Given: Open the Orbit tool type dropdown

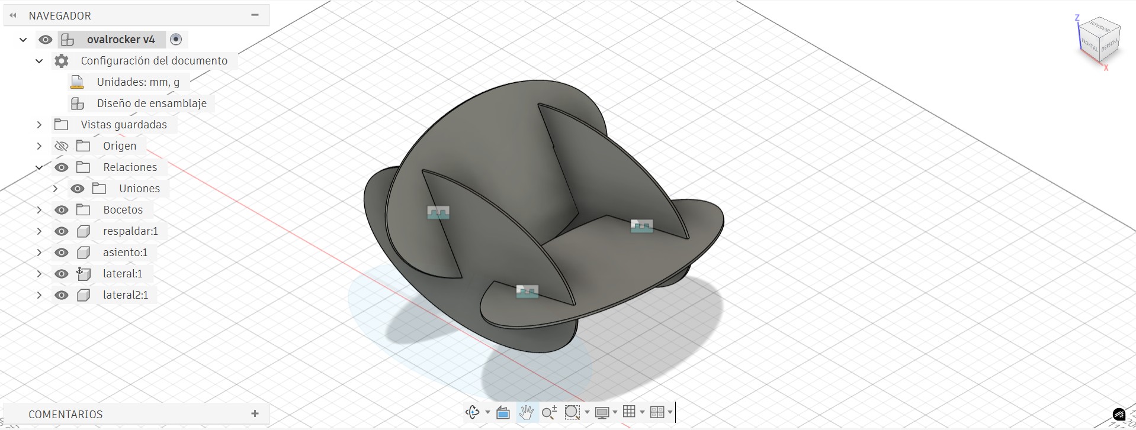Looking at the screenshot, I should tap(487, 412).
